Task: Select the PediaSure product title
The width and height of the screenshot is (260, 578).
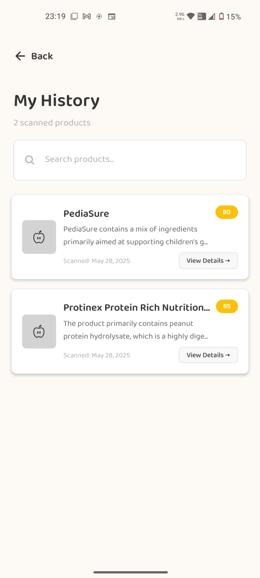Action: (x=86, y=213)
